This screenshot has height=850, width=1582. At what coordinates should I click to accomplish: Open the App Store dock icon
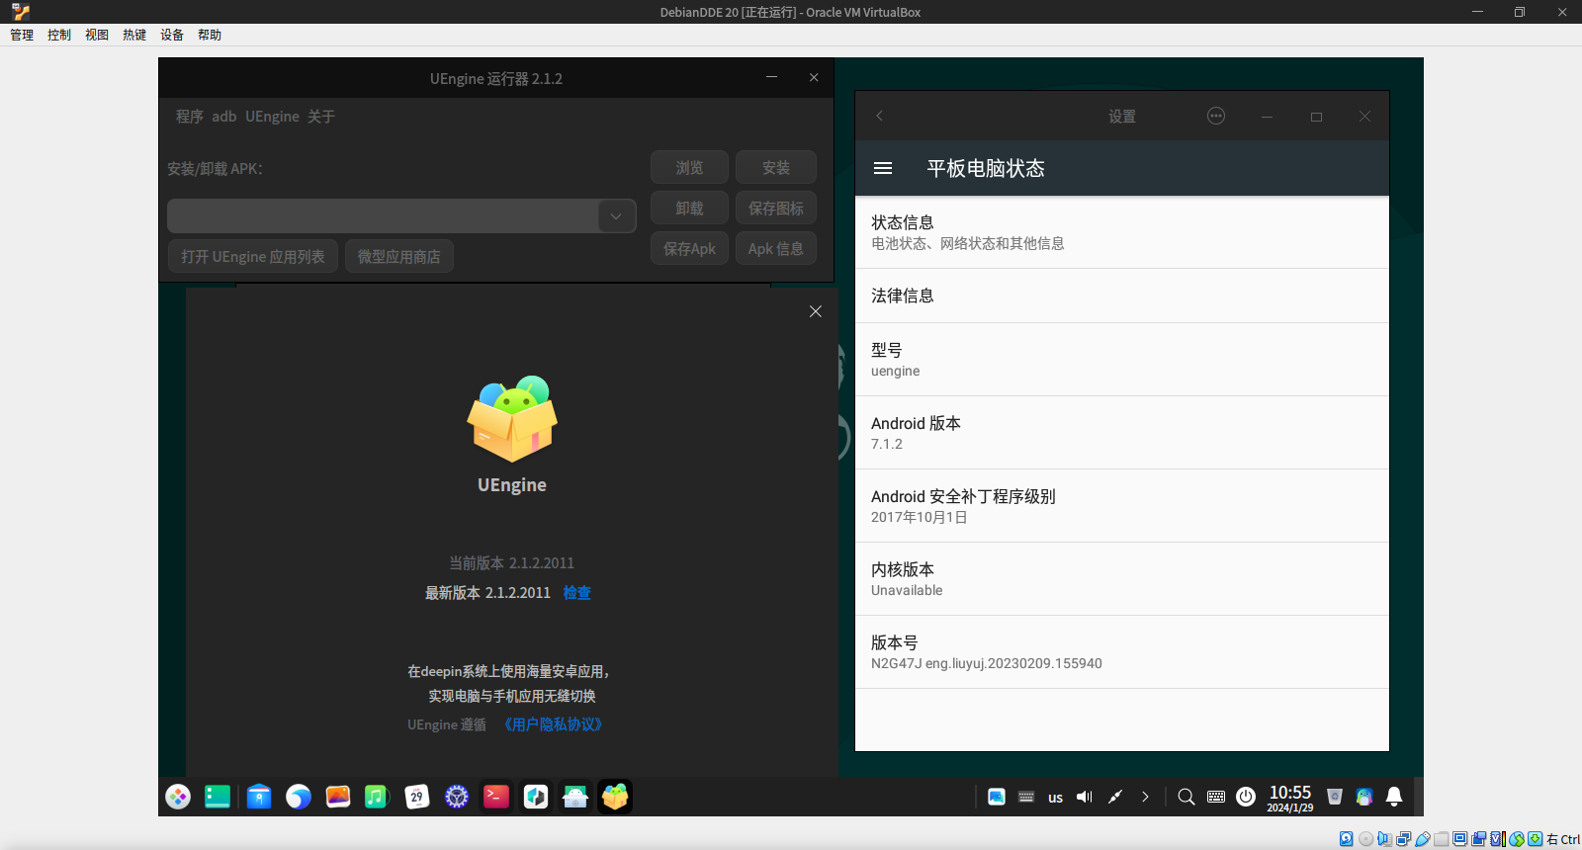point(259,797)
